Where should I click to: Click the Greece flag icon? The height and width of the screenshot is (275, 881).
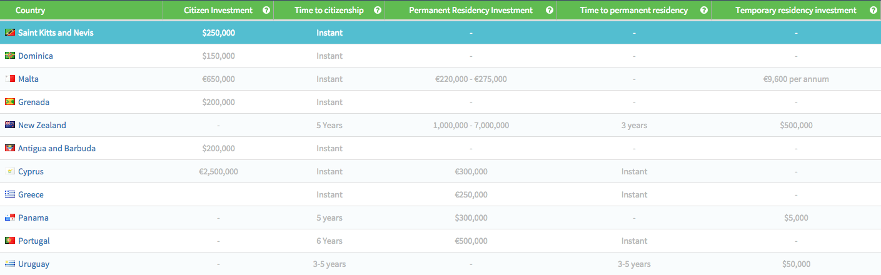(x=10, y=194)
